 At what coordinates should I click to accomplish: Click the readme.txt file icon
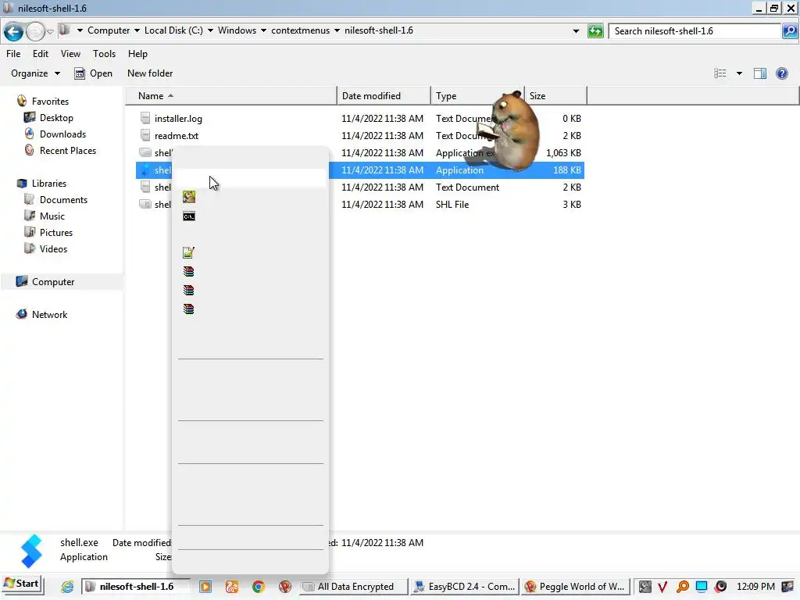tap(145, 136)
